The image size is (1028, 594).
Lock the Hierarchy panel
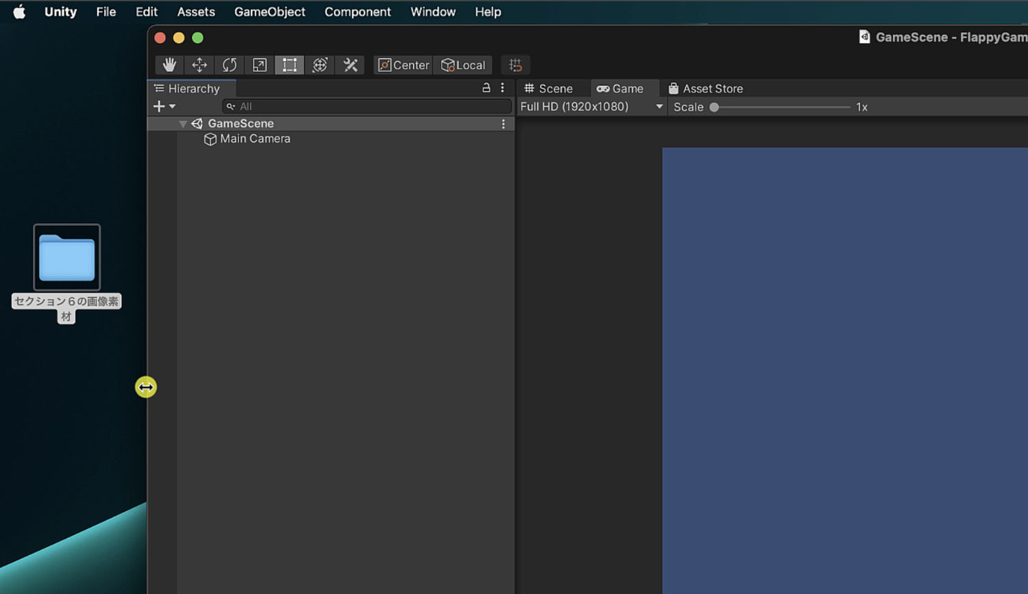(487, 88)
